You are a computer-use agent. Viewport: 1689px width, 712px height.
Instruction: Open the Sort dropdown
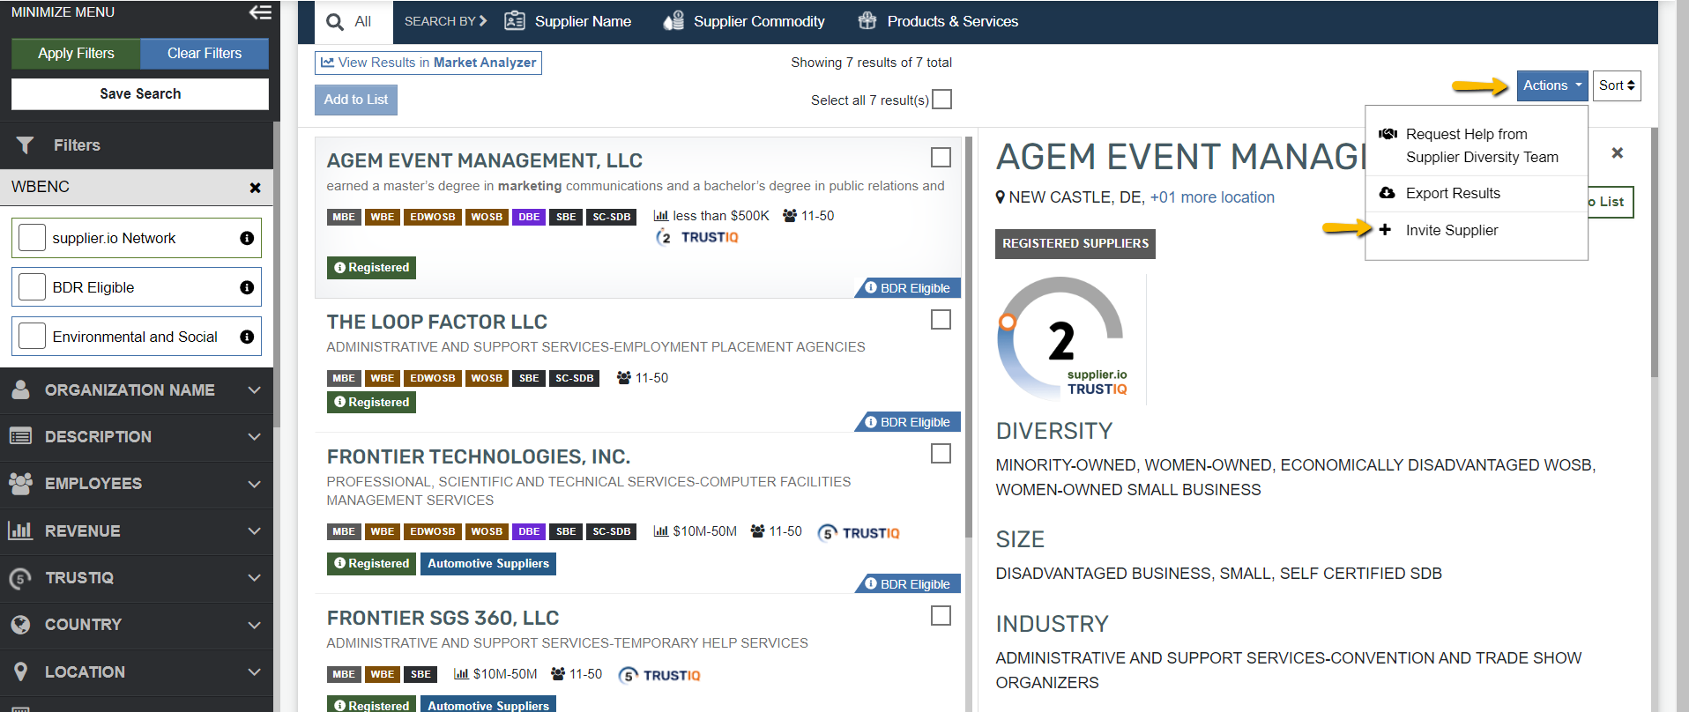pos(1617,85)
